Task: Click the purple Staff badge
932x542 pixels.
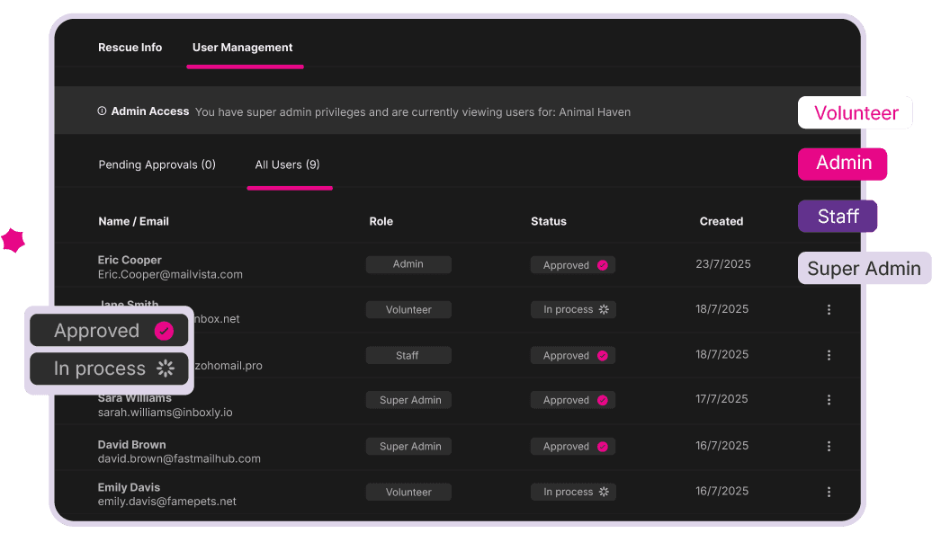Action: point(837,216)
